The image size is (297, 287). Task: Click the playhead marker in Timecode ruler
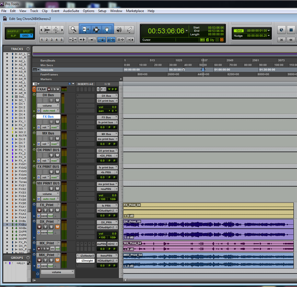pyautogui.click(x=203, y=69)
